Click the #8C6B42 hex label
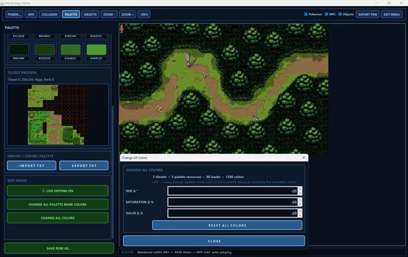Viewport: 408px width, 257px height. 45,36
